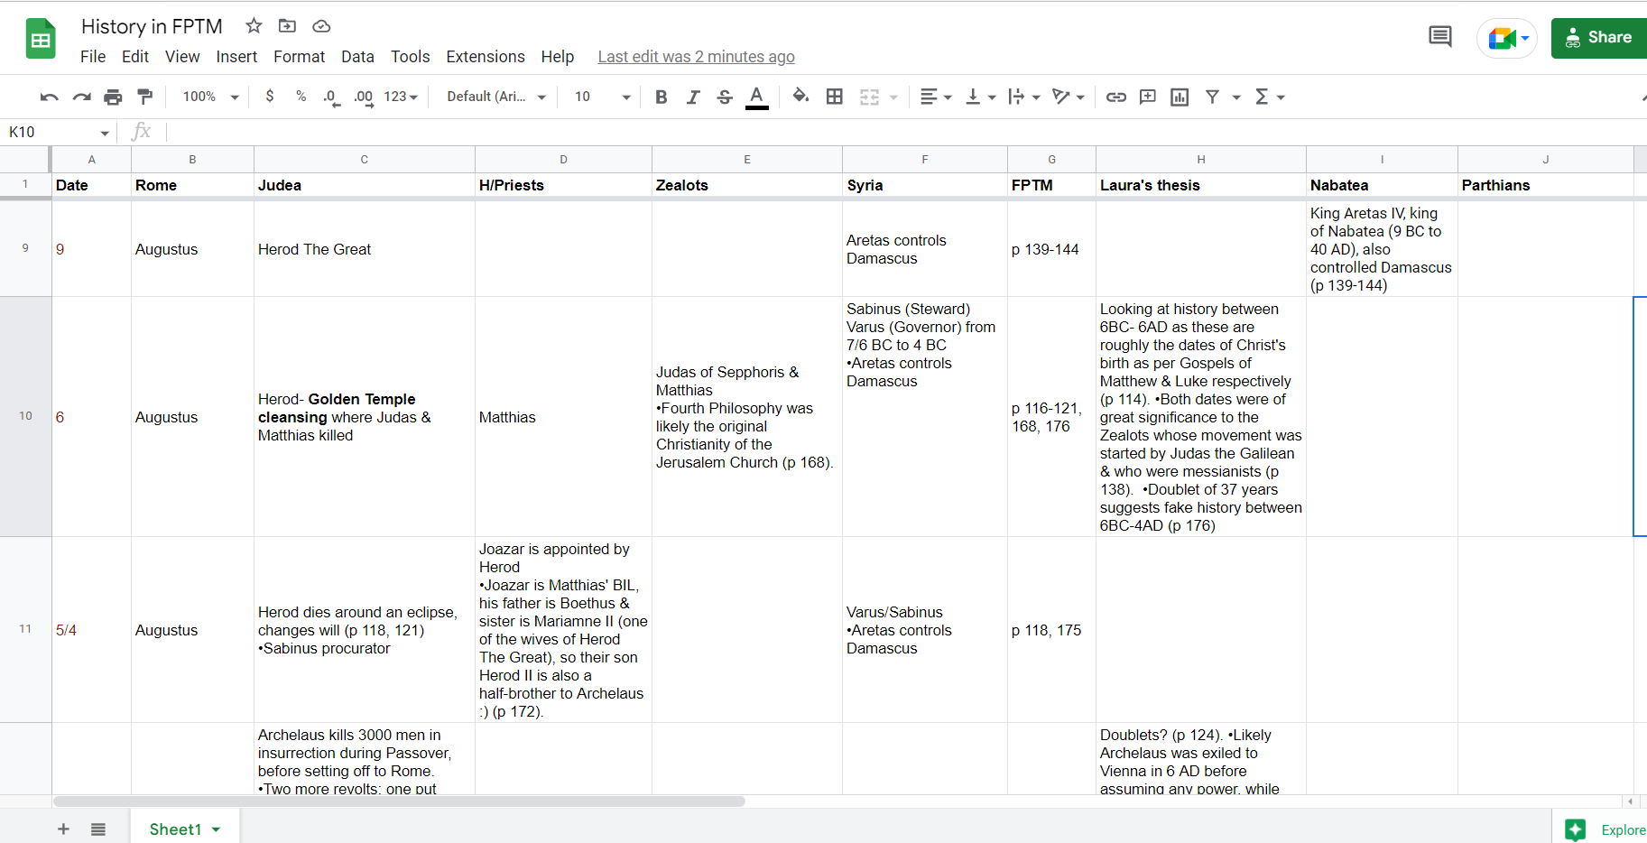1647x843 pixels.
Task: Select the Paint format tool
Action: pos(144,97)
